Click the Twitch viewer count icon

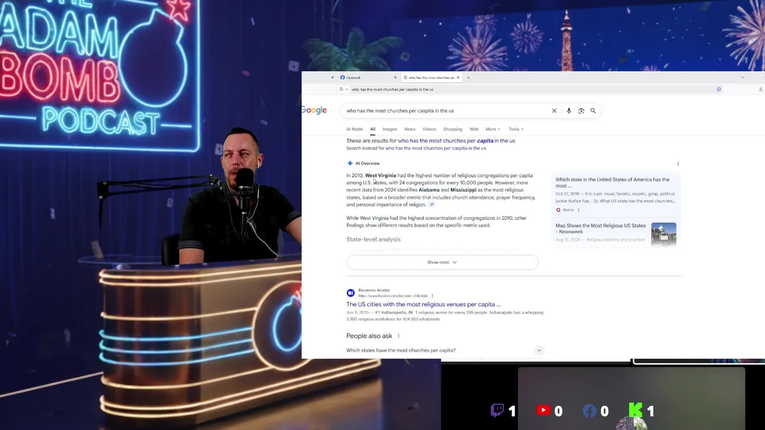[497, 410]
